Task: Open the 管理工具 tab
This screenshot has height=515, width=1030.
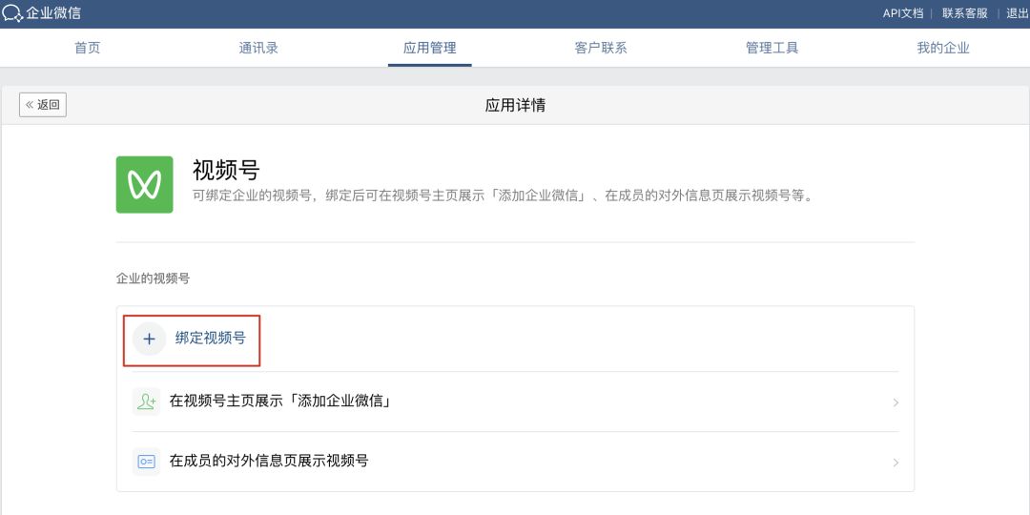Action: coord(772,48)
